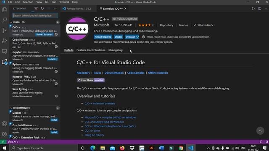This screenshot has width=269, height=151.
Task: Refresh the extensions list
Action: [42, 8]
